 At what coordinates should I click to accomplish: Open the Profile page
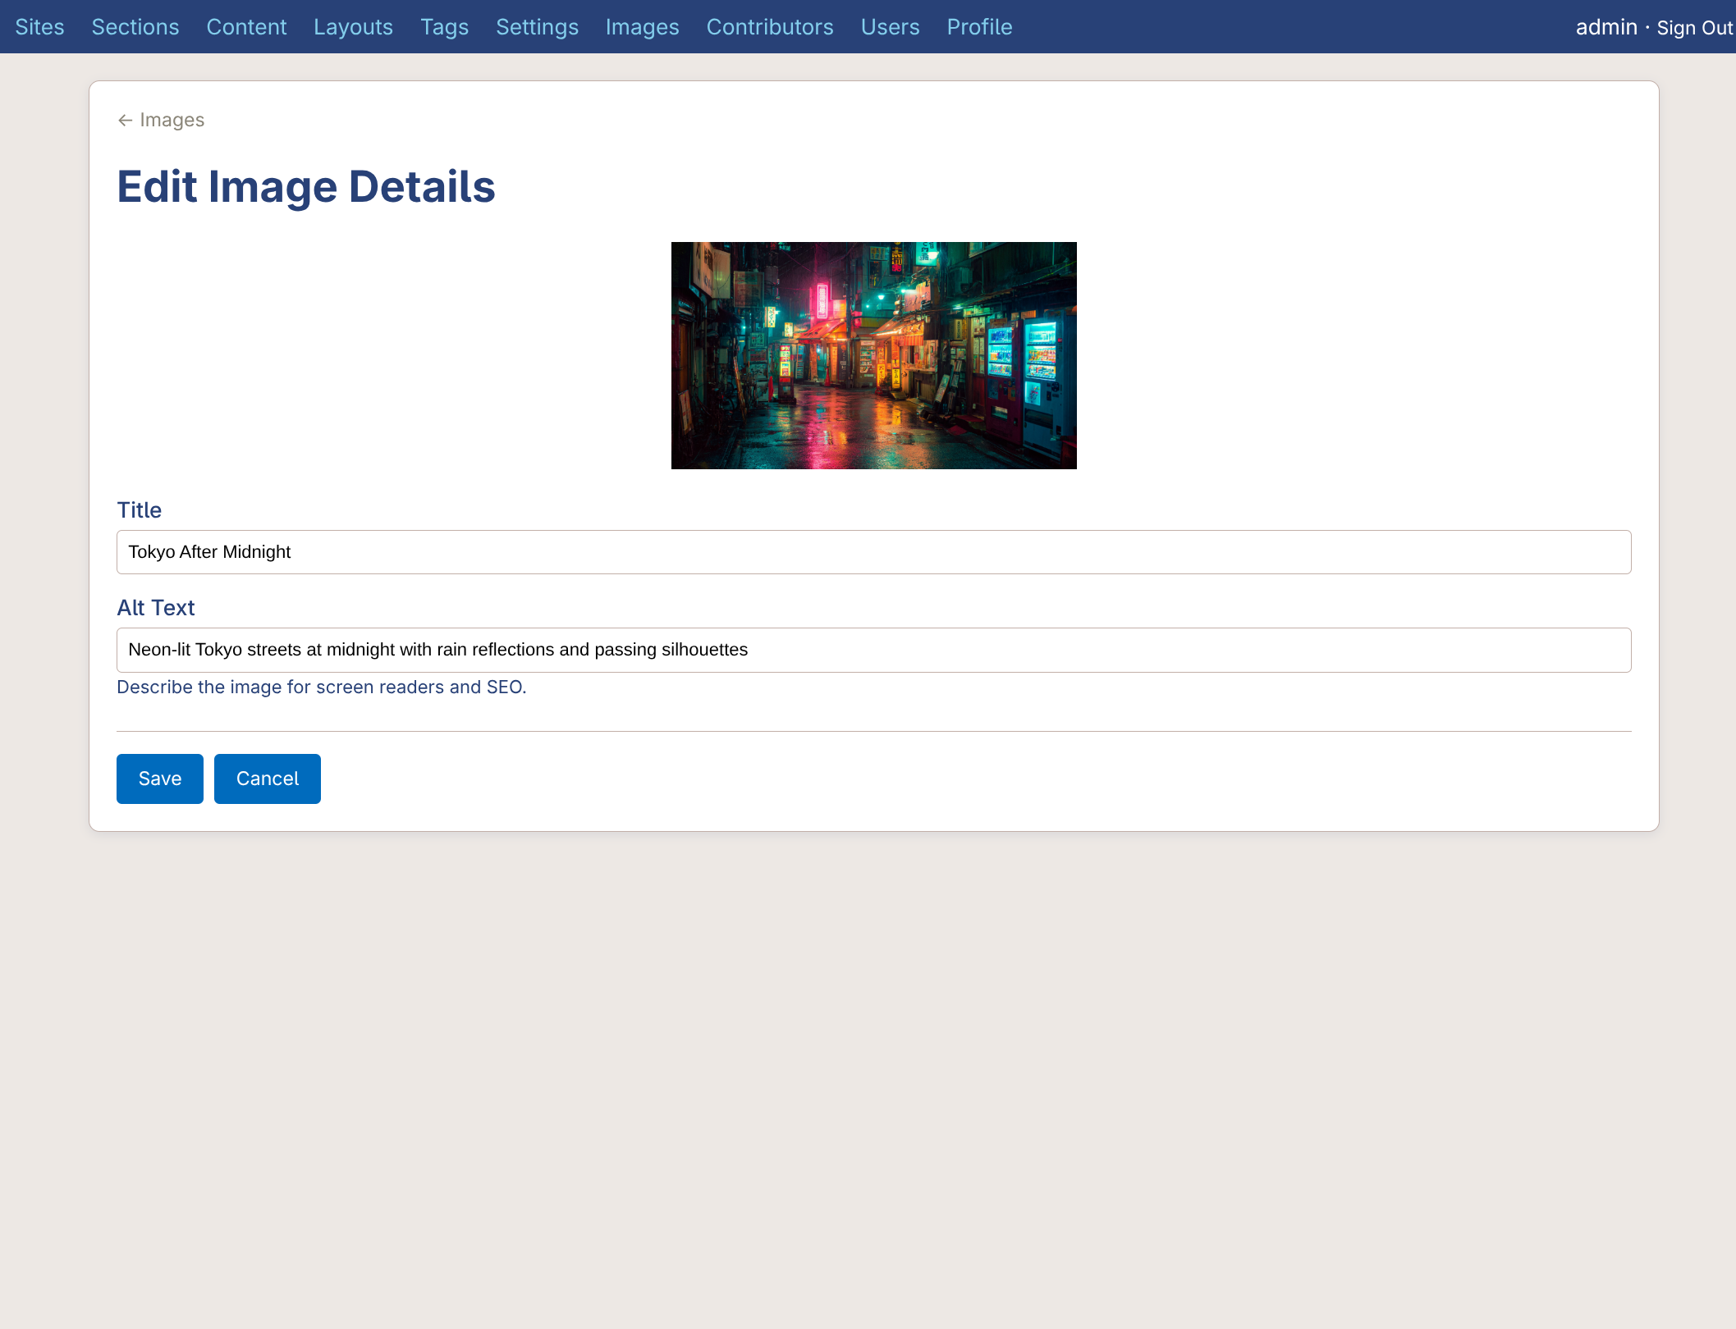click(979, 27)
